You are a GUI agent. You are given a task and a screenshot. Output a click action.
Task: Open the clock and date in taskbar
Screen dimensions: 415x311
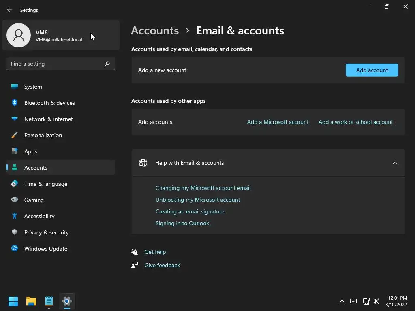(x=396, y=301)
